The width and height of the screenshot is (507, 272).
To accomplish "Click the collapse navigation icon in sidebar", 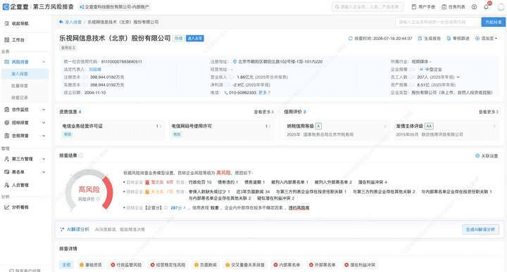I will point(7,24).
